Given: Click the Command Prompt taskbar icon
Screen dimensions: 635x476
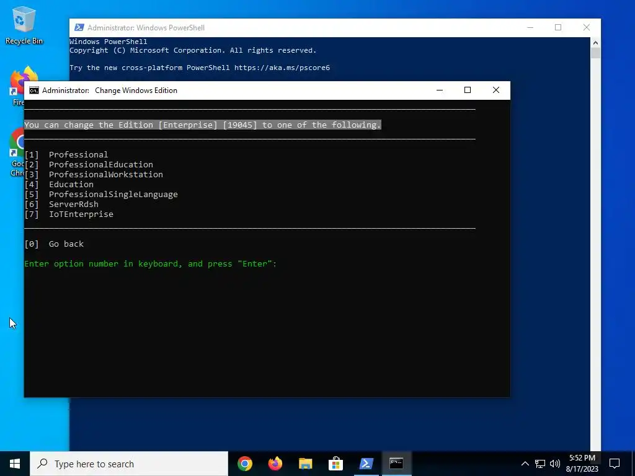Looking at the screenshot, I should [396, 464].
